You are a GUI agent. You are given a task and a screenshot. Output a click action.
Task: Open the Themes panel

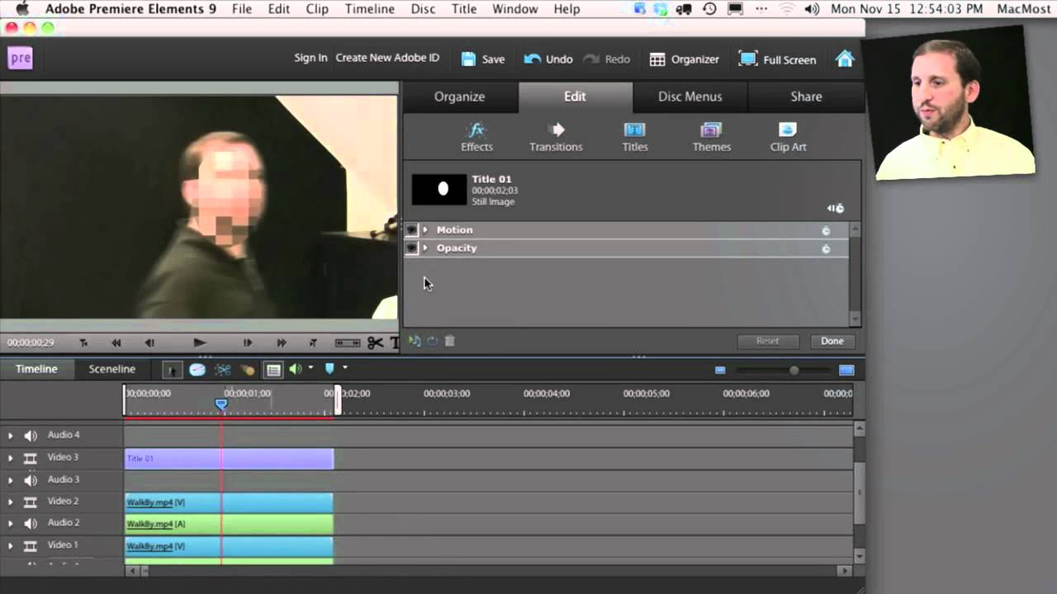coord(711,137)
